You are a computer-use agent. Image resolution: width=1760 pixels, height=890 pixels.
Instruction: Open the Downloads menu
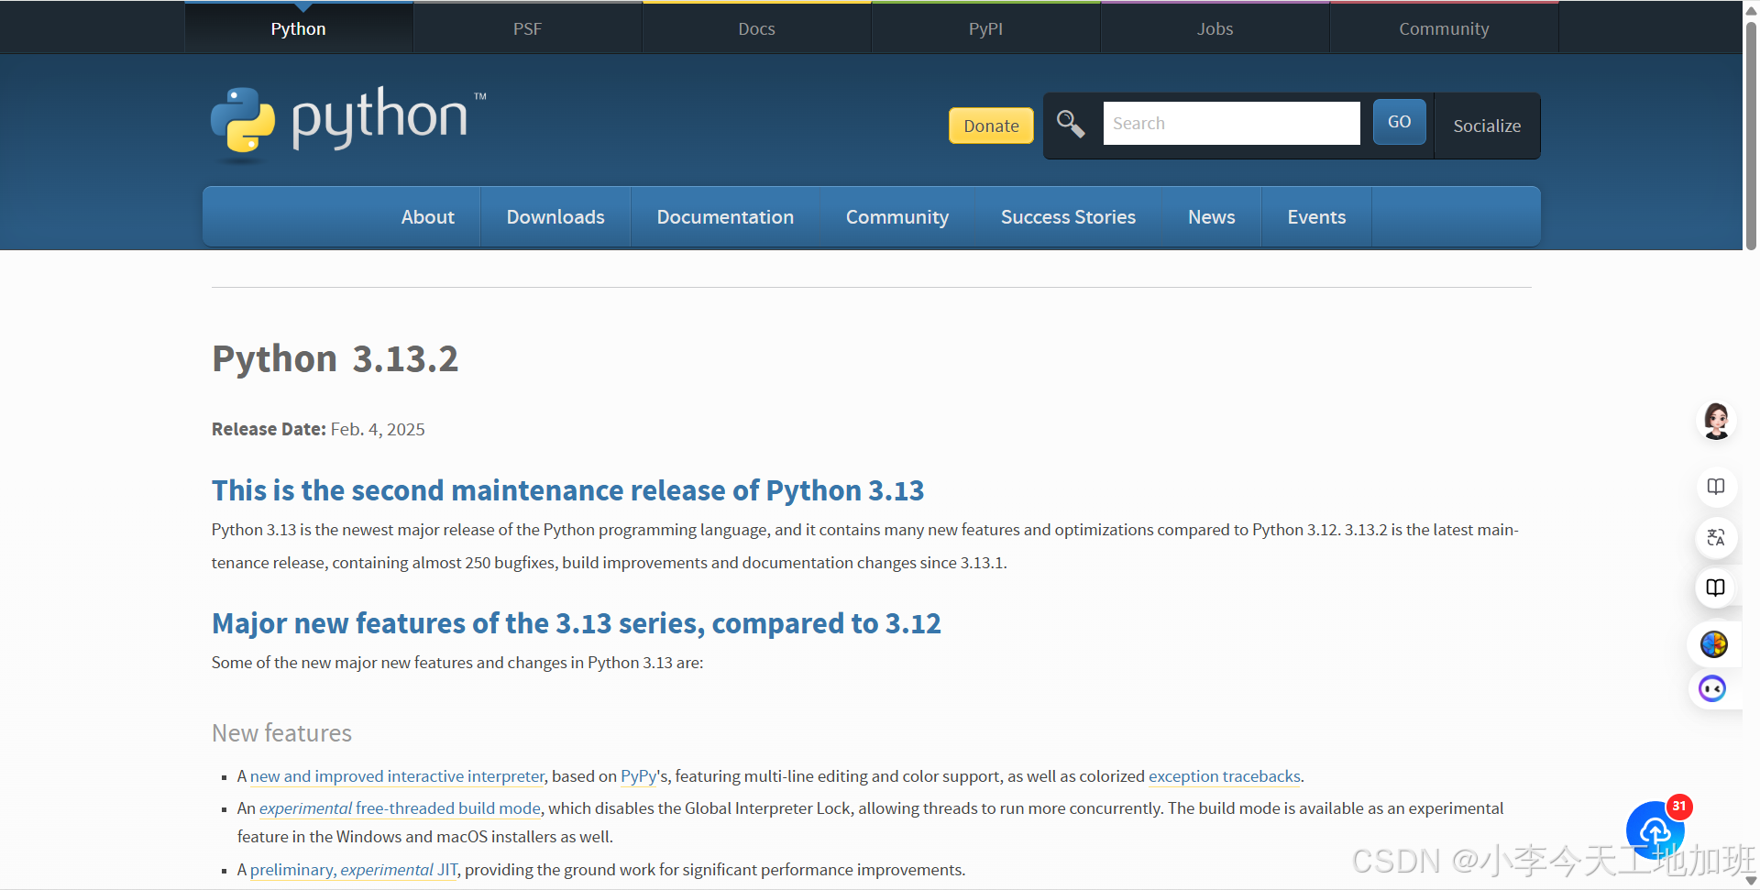[555, 217]
